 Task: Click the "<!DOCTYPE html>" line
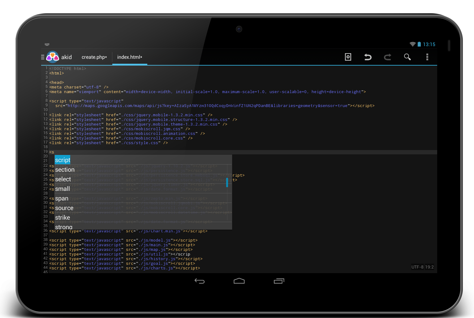click(68, 69)
